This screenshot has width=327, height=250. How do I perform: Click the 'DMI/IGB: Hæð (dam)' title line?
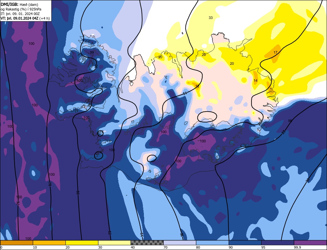(x=19, y=4)
